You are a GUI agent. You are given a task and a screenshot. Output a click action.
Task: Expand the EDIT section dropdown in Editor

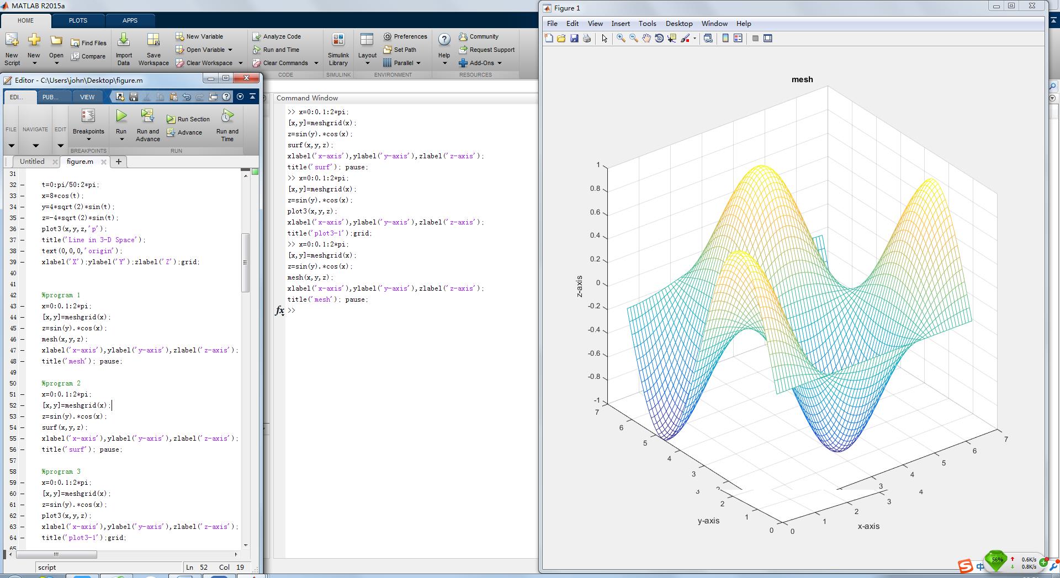point(60,146)
